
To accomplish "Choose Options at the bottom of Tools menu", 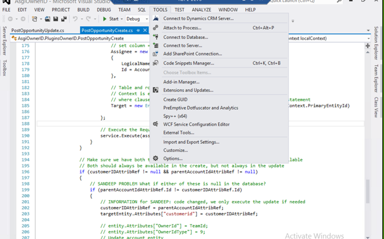I will [173, 159].
